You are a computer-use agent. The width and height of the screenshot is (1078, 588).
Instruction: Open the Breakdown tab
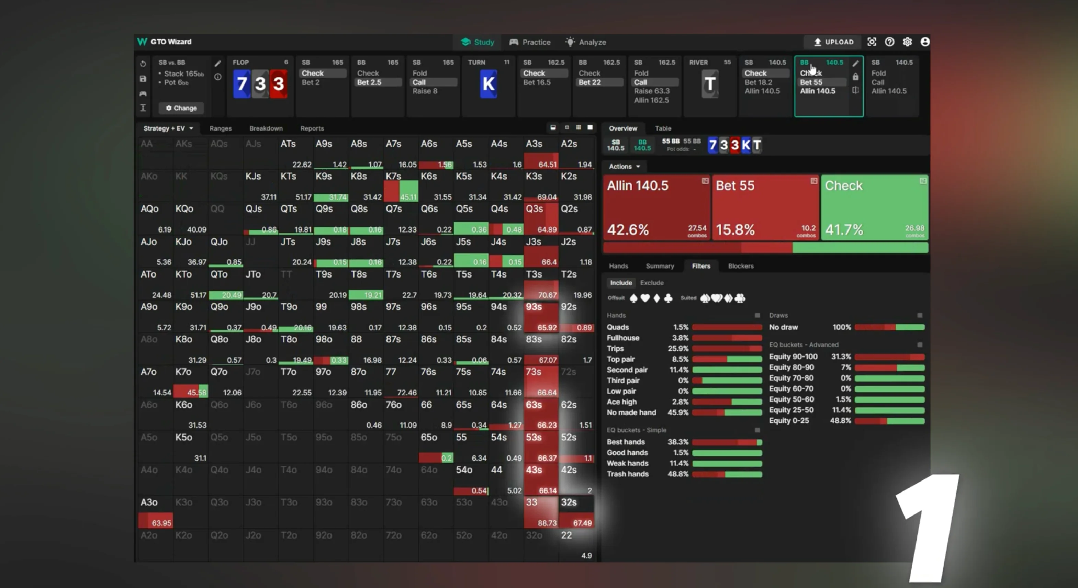266,128
